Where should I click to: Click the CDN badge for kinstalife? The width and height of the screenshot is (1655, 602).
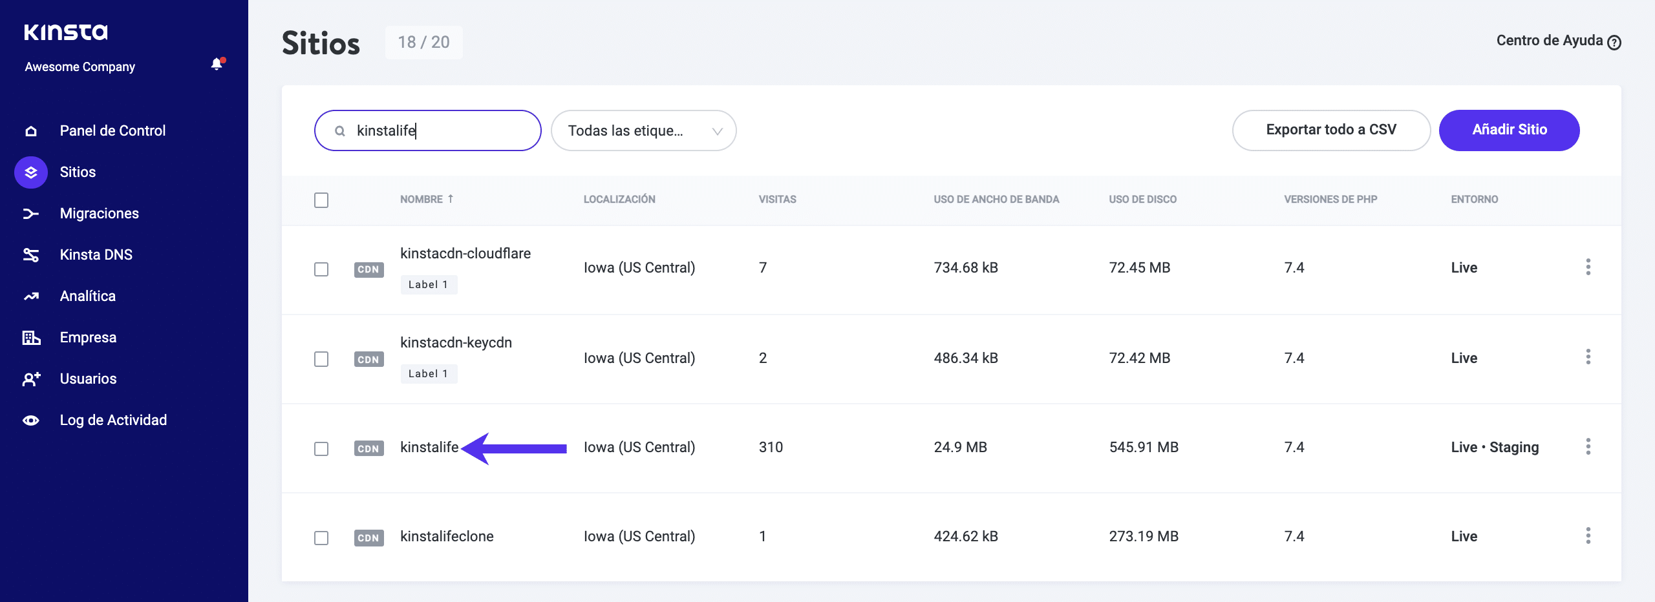click(x=368, y=448)
